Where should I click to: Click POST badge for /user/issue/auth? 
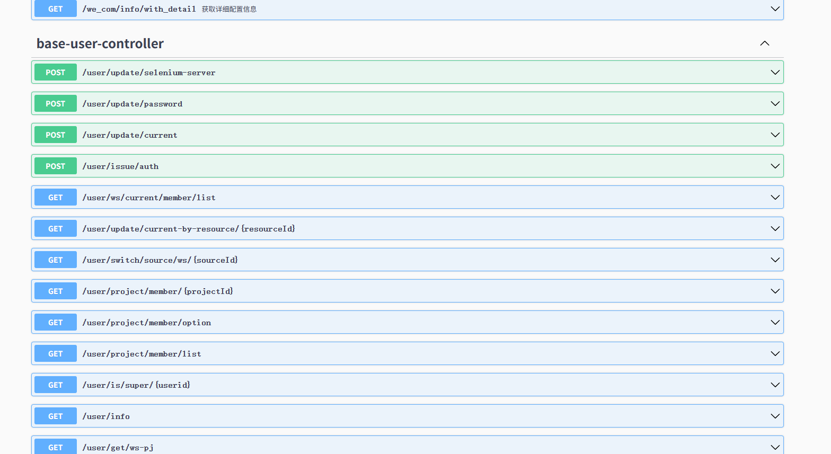tap(56, 166)
